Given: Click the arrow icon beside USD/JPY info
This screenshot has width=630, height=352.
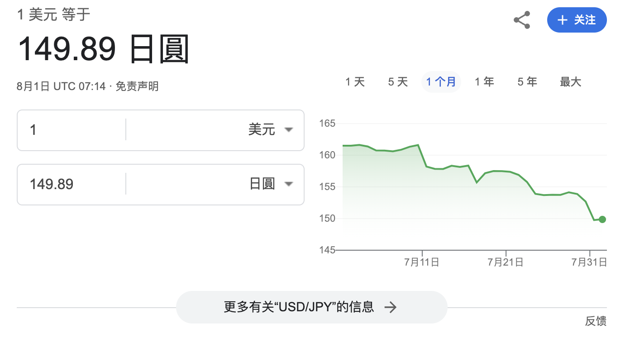Looking at the screenshot, I should point(390,308).
